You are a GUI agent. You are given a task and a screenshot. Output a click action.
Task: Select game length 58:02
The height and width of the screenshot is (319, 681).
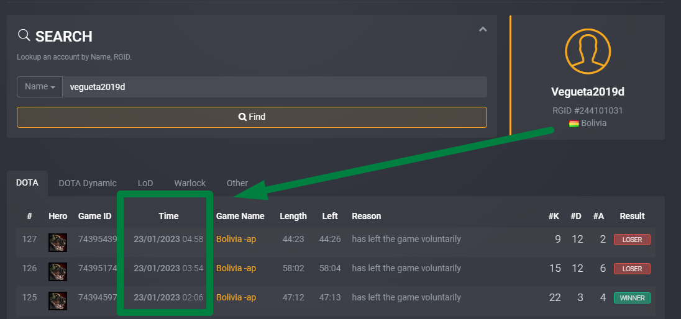point(293,268)
